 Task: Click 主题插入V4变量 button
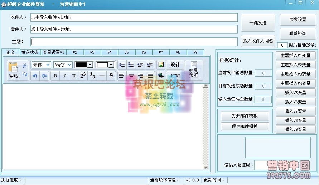(x=296, y=83)
